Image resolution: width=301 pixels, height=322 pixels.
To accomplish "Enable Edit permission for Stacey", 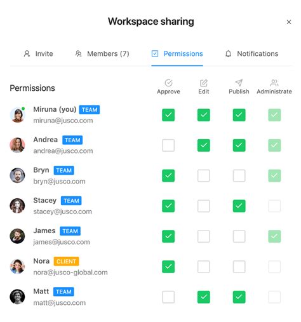I will [204, 206].
